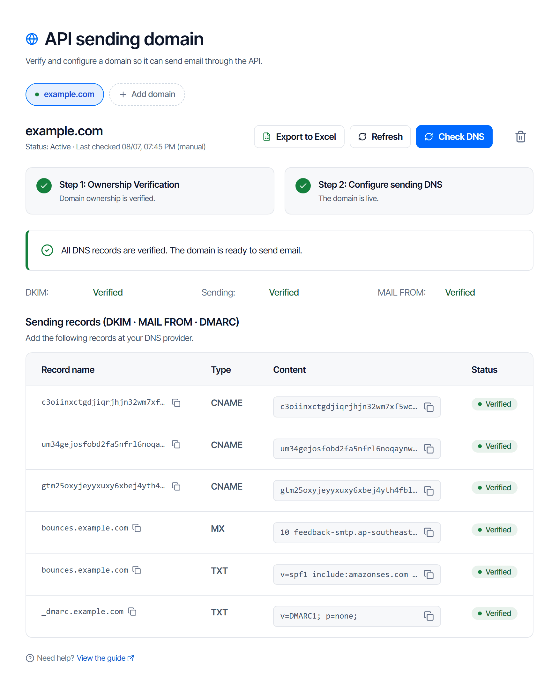Click the MAIL FROM Verified status text
Viewport: 559px width, 699px height.
coord(460,292)
